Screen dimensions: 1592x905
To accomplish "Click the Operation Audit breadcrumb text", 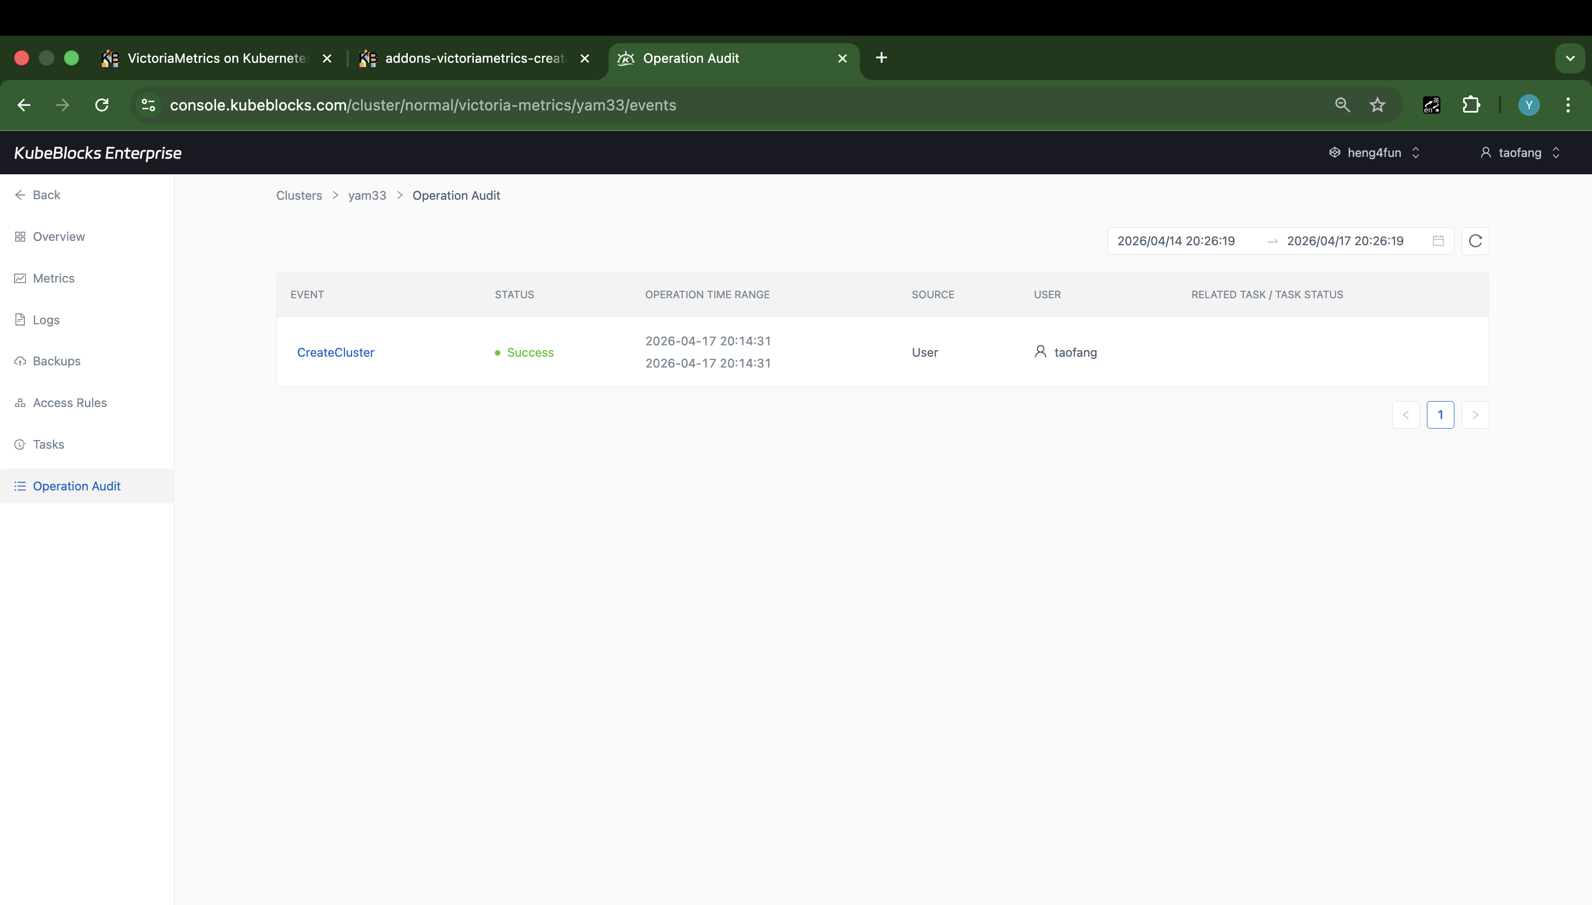I will [455, 195].
